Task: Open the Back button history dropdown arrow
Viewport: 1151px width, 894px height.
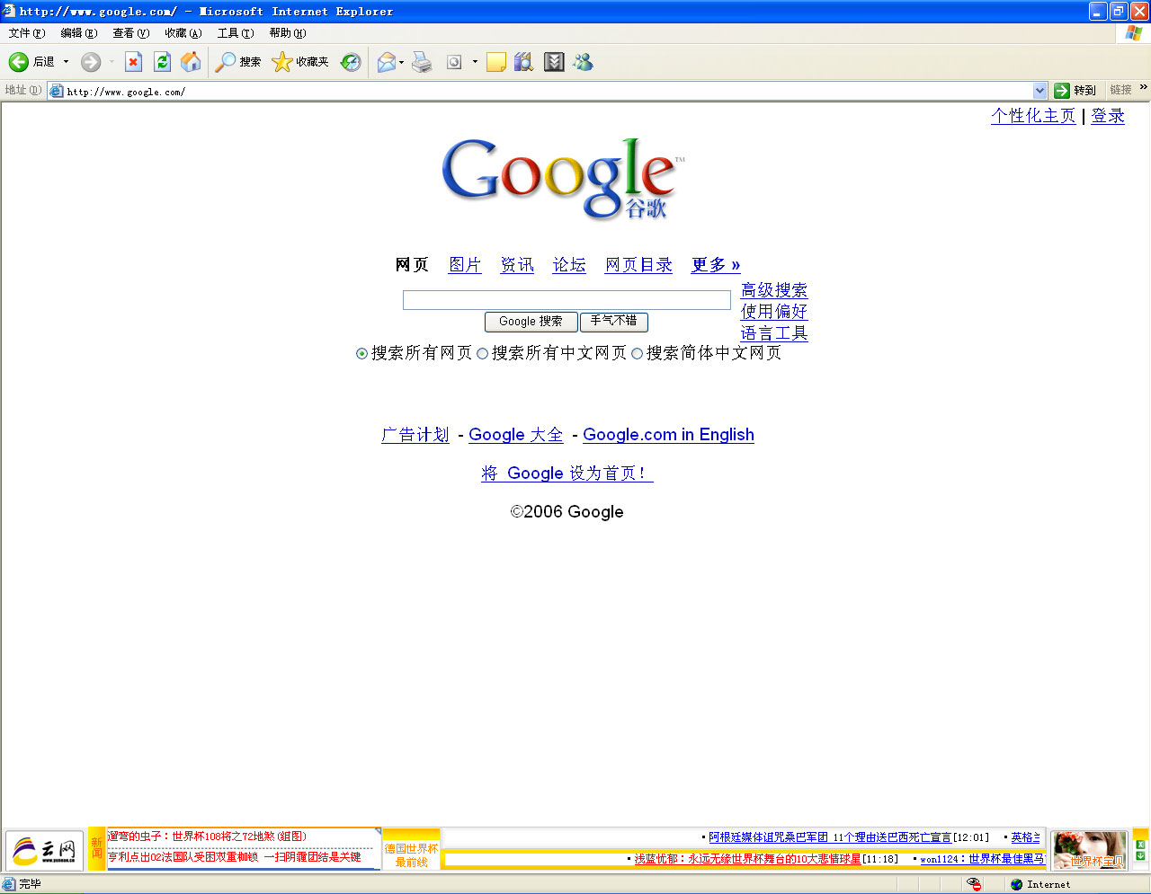Action: [x=66, y=62]
